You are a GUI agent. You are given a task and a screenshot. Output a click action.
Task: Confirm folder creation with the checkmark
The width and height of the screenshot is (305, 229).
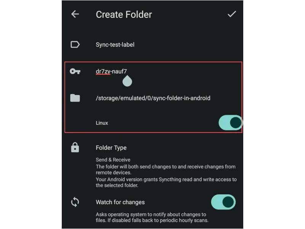(x=232, y=14)
